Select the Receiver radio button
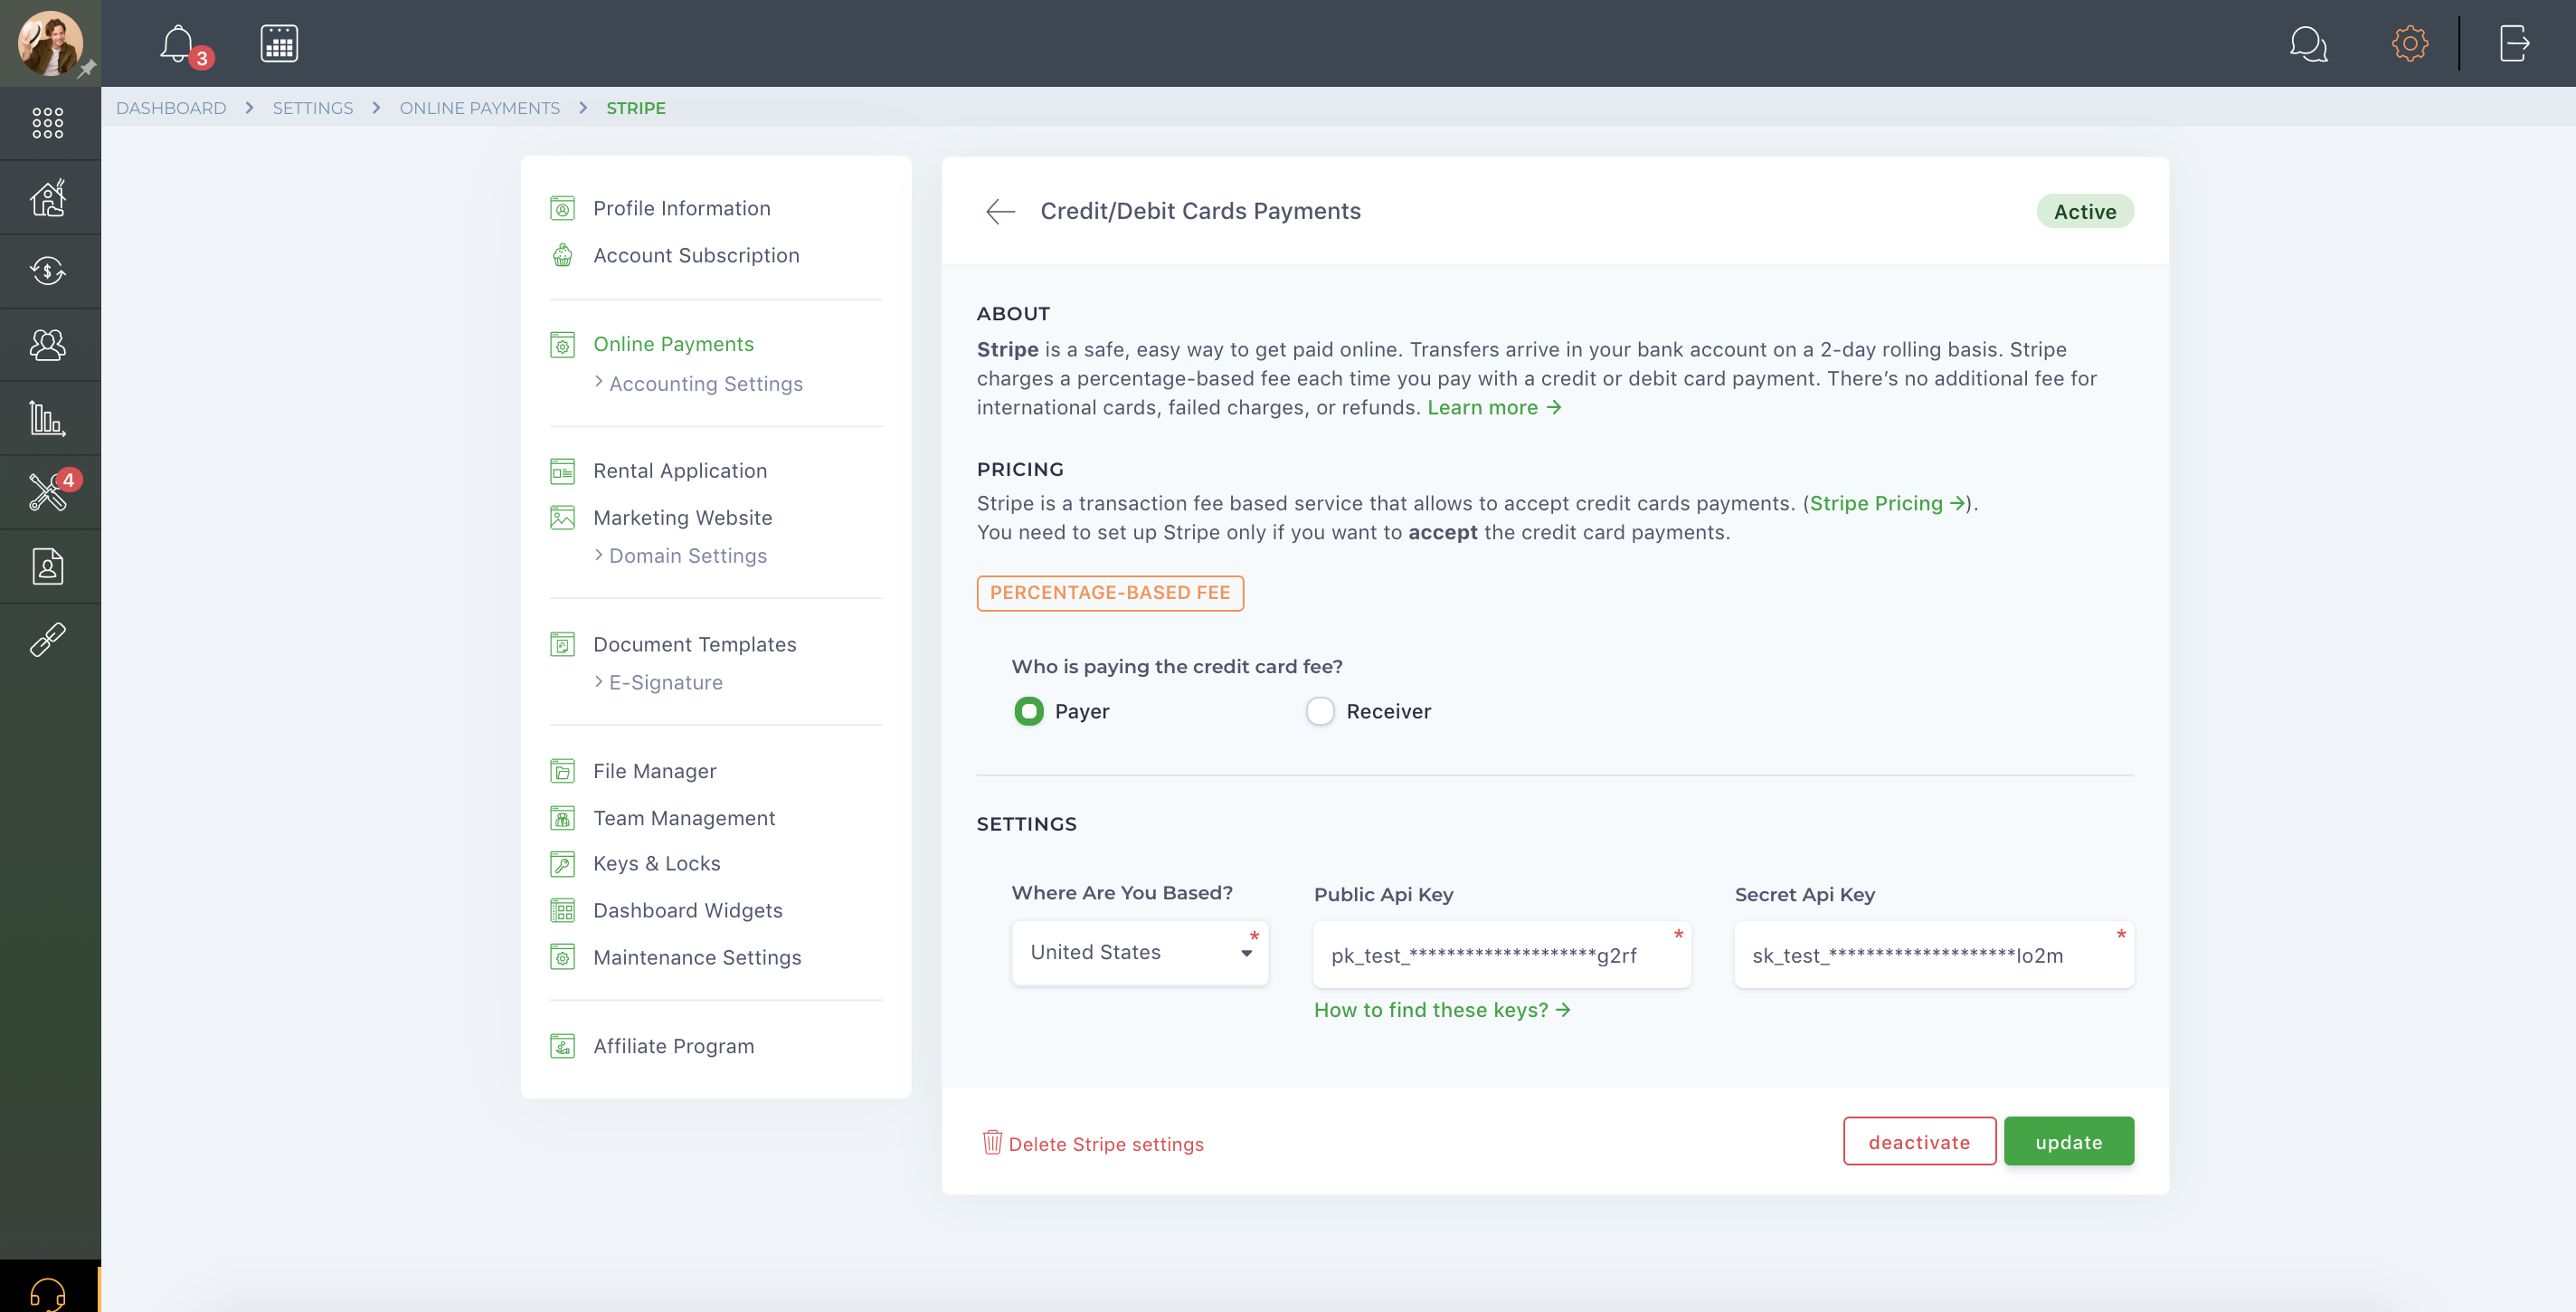The image size is (2576, 1312). point(1320,711)
